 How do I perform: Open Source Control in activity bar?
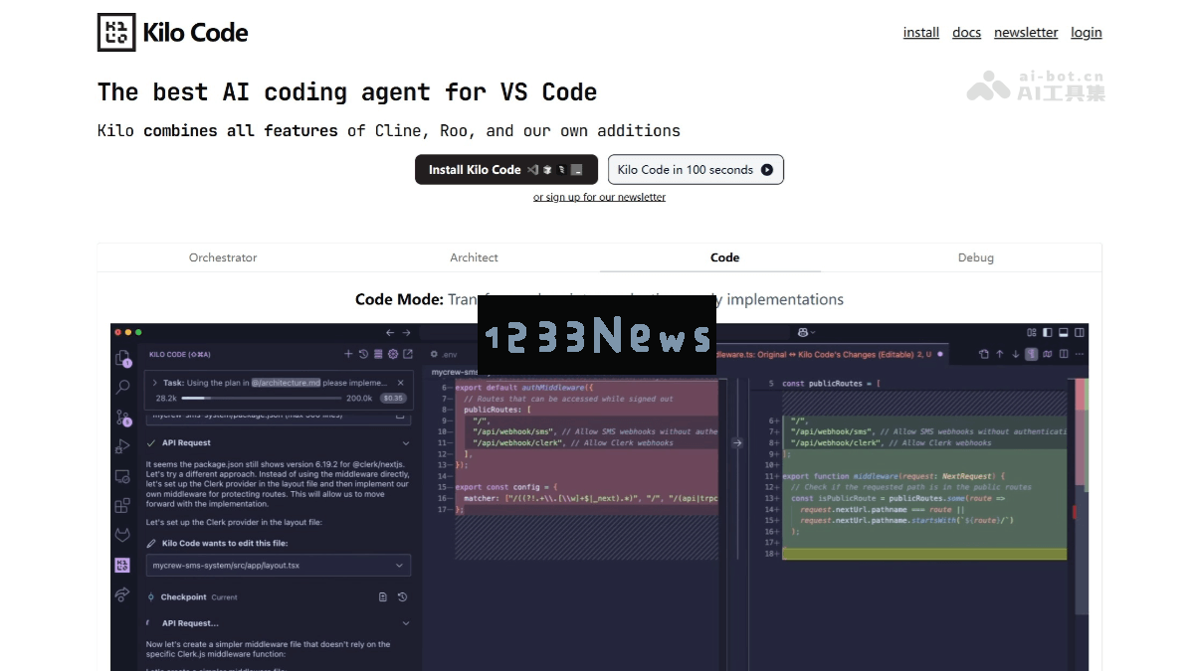(x=122, y=418)
